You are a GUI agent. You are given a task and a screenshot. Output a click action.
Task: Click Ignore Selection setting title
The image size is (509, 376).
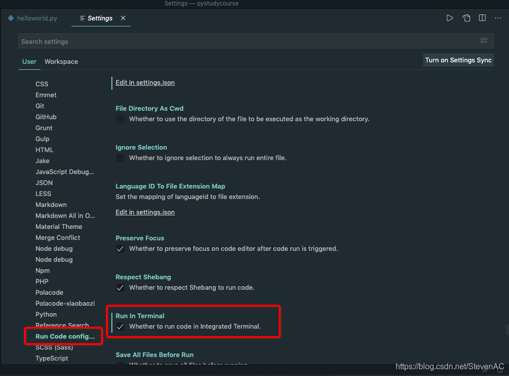(x=141, y=148)
